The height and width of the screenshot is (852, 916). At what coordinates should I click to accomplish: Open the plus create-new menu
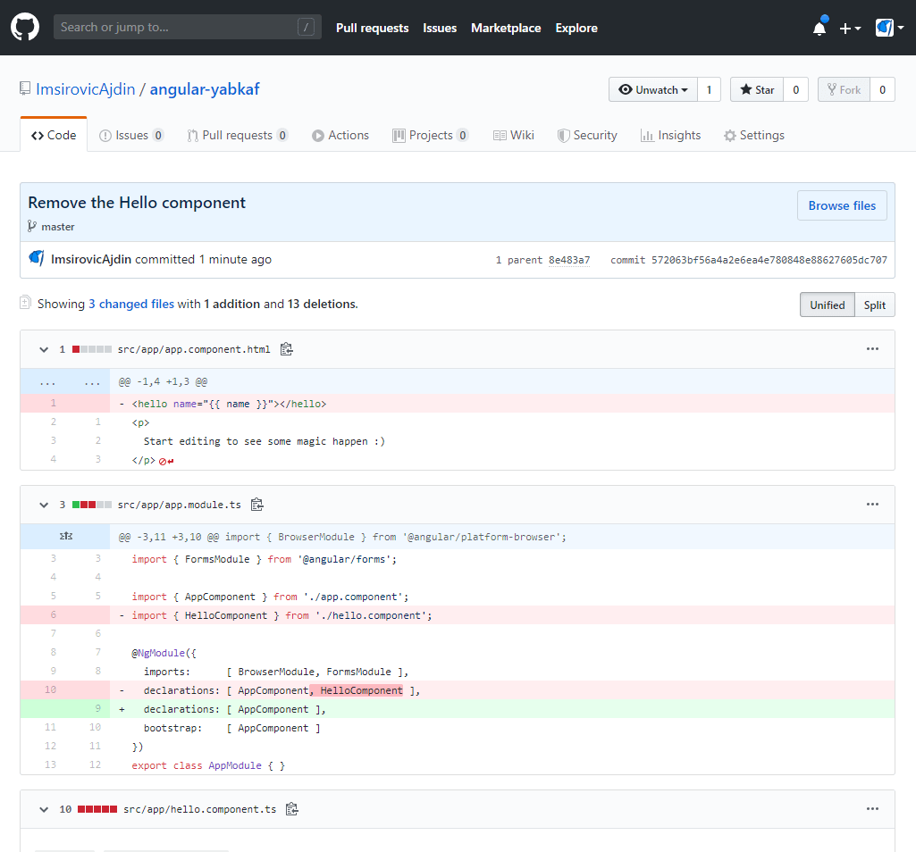(x=850, y=28)
